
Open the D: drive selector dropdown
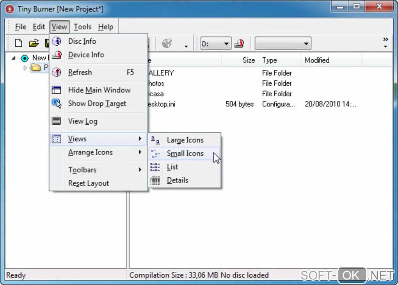click(x=226, y=44)
